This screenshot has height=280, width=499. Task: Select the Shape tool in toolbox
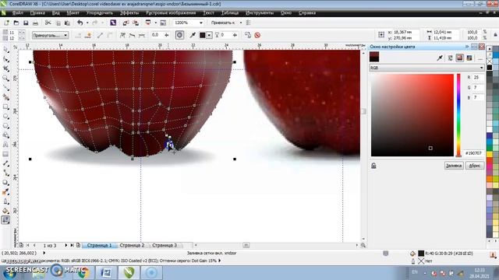5,59
